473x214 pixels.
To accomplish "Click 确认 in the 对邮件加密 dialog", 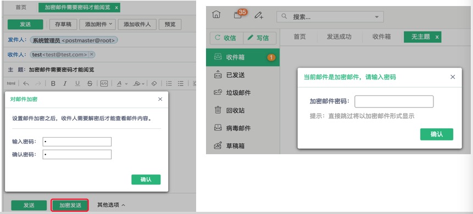I will pyautogui.click(x=146, y=179).
